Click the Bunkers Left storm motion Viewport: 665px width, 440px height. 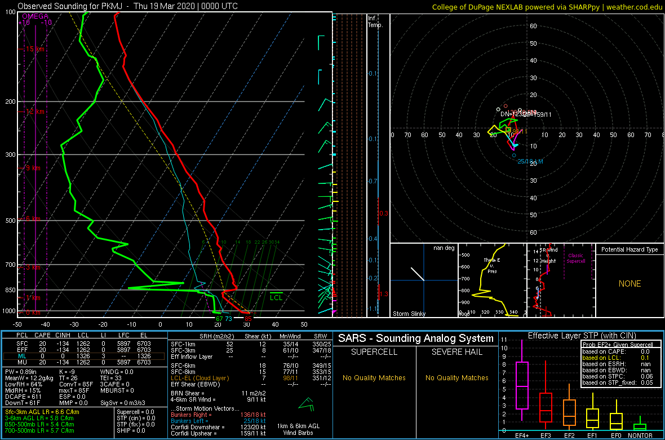(x=218, y=421)
